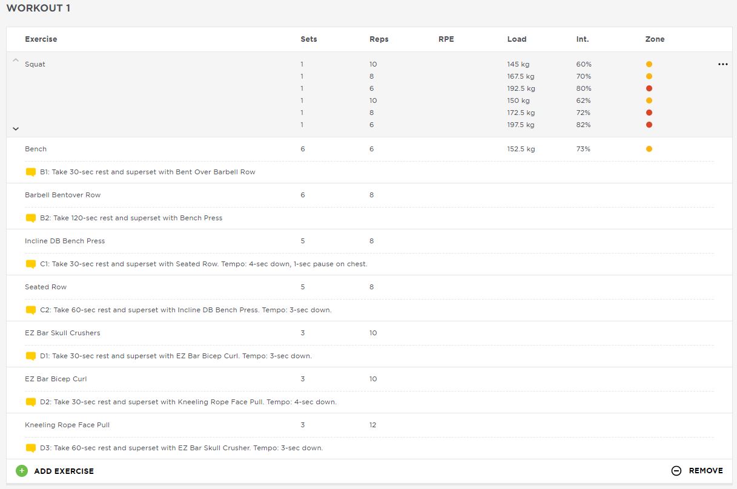Viewport: 737px width, 489px height.
Task: Select the Seated Row exercise
Action: click(46, 287)
